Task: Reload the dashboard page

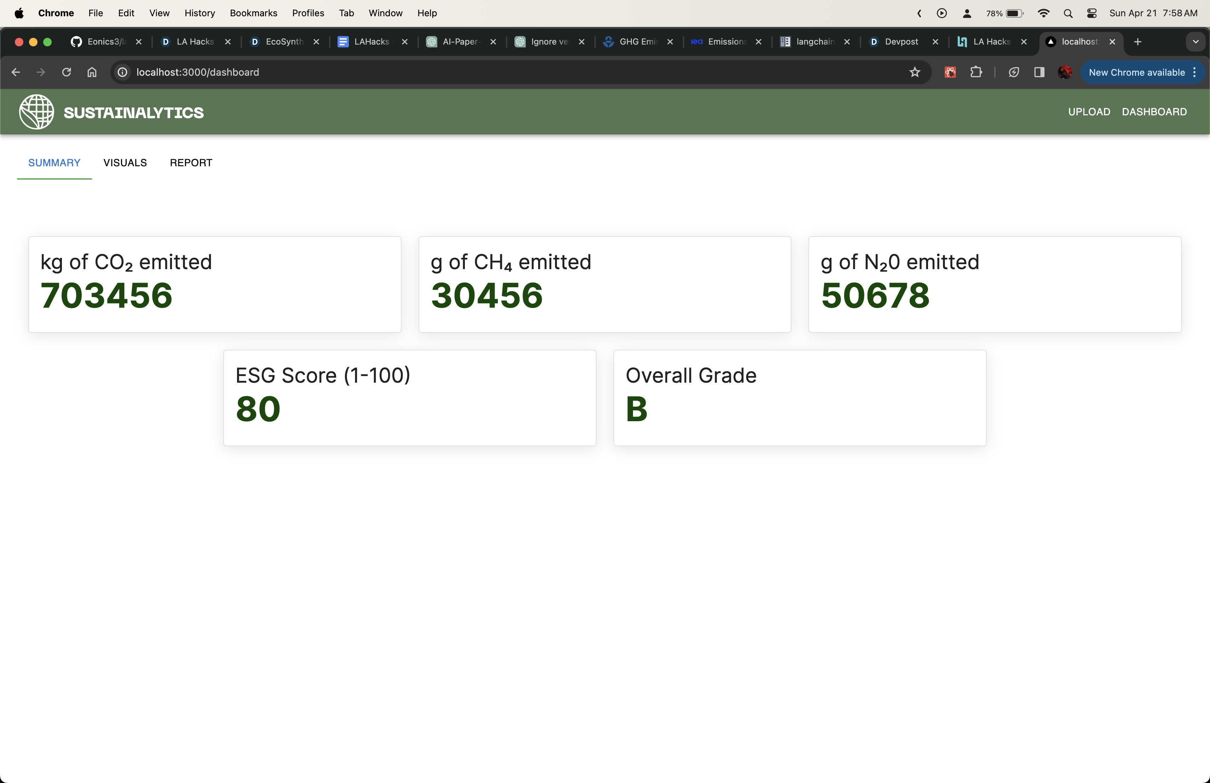Action: coord(67,72)
